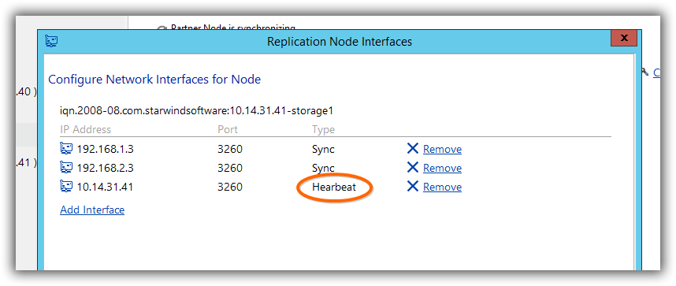Click the Port column header
This screenshot has height=286, width=676.
click(228, 129)
